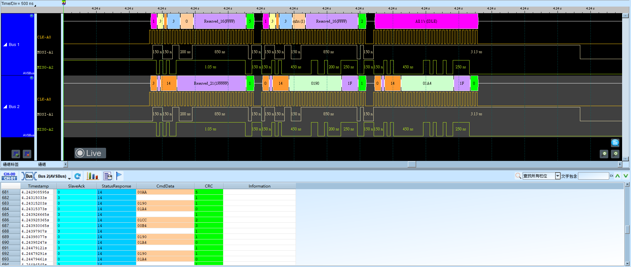Click the SlaveAck column header

pyautogui.click(x=76, y=186)
